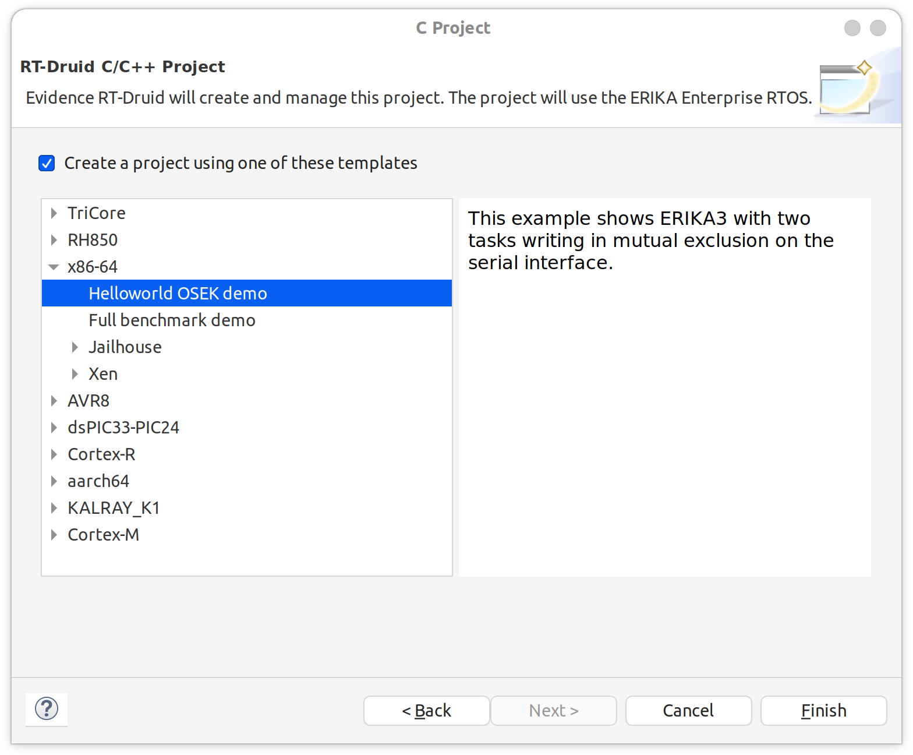913x755 pixels.
Task: Collapse the x86-64 tree node
Action: click(x=54, y=267)
